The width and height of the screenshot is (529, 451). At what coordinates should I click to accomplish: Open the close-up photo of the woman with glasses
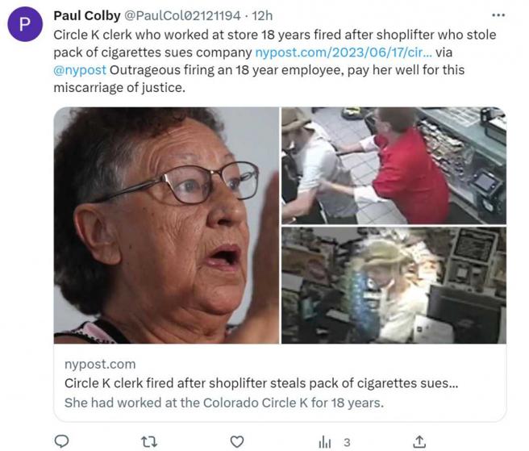coord(166,225)
